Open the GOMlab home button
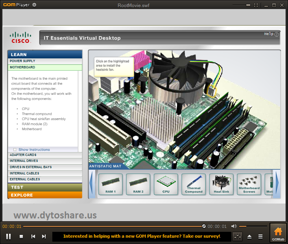This screenshot has width=288, height=244. click(278, 233)
